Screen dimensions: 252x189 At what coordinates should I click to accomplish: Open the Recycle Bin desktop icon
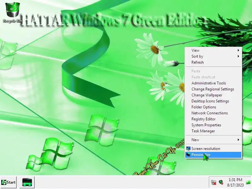click(x=13, y=12)
